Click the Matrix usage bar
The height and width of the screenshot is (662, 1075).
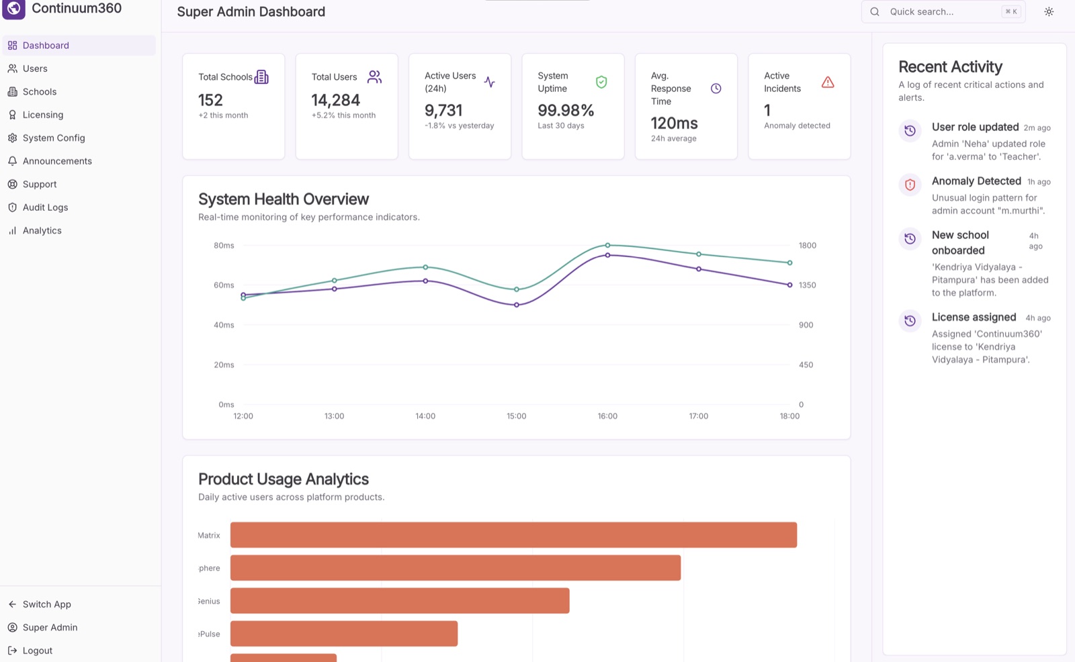coord(513,535)
